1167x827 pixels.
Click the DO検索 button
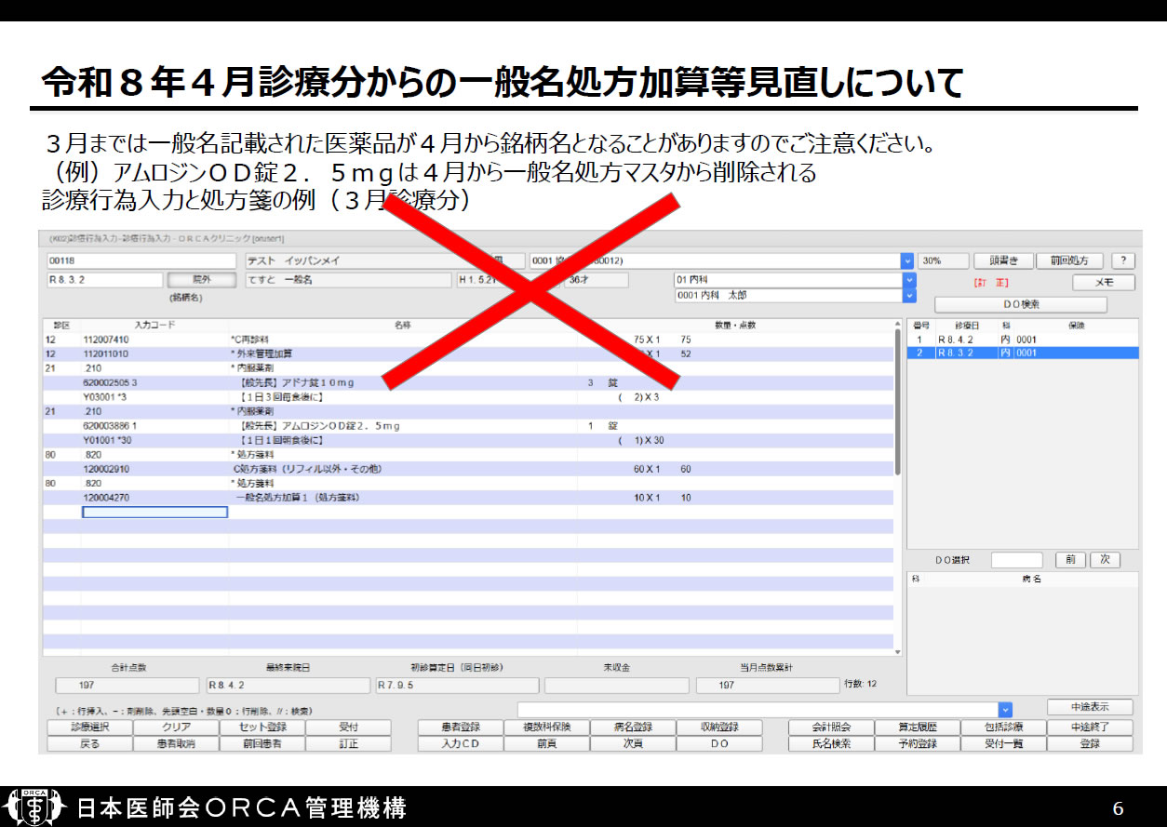click(x=1021, y=304)
